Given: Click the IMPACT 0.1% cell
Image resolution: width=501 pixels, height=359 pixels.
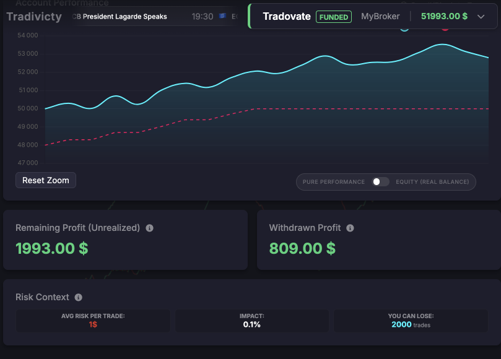Looking at the screenshot, I should pyautogui.click(x=252, y=321).
